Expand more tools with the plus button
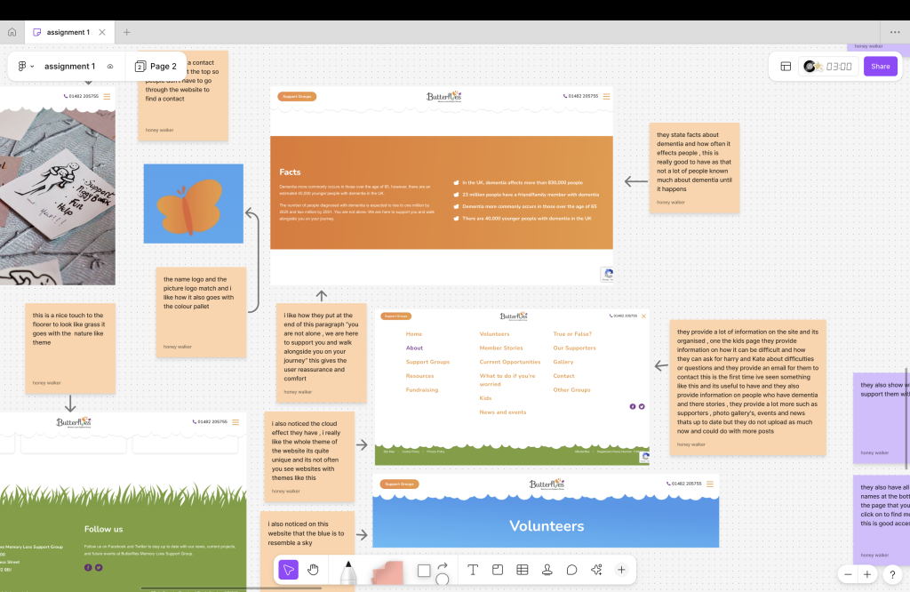Image resolution: width=910 pixels, height=592 pixels. [x=621, y=570]
